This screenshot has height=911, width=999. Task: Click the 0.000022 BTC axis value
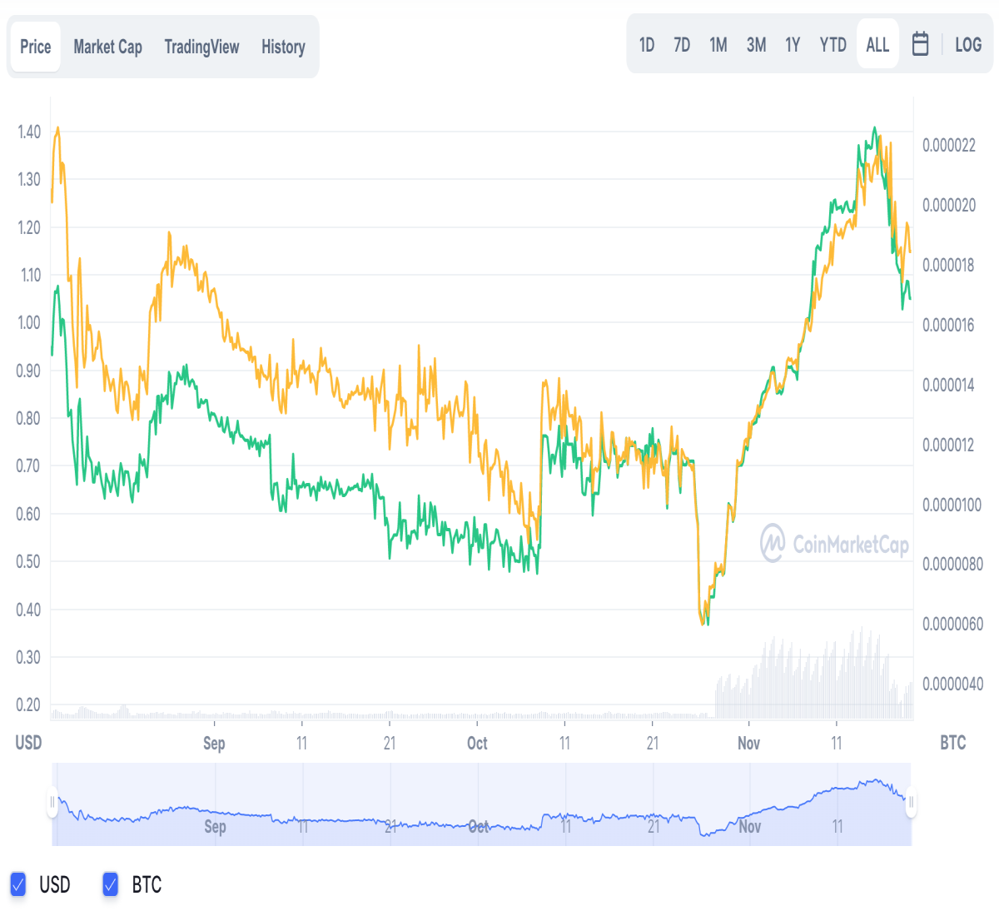pos(949,146)
